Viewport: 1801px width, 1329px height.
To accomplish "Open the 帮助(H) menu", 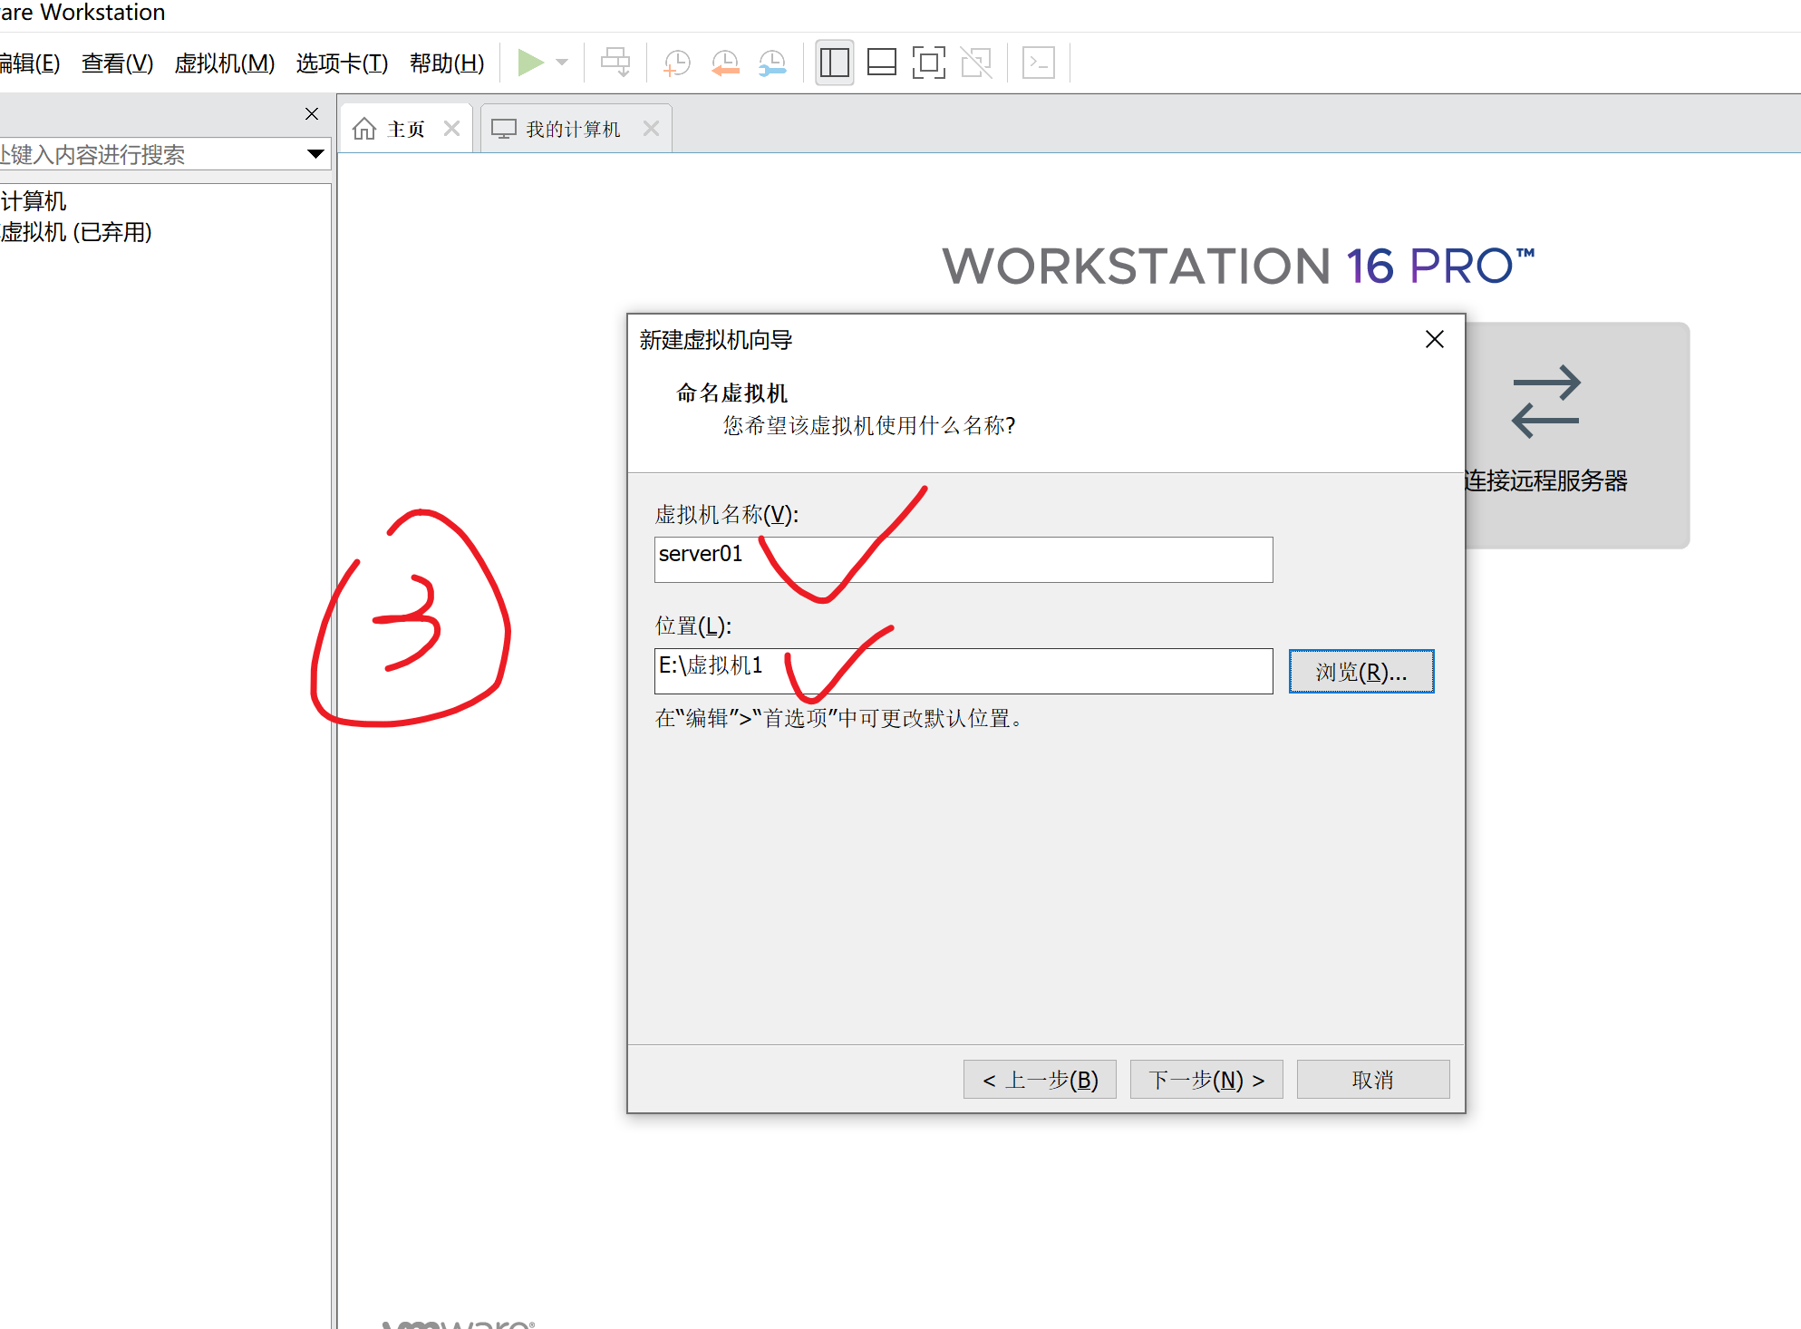I will tap(447, 63).
